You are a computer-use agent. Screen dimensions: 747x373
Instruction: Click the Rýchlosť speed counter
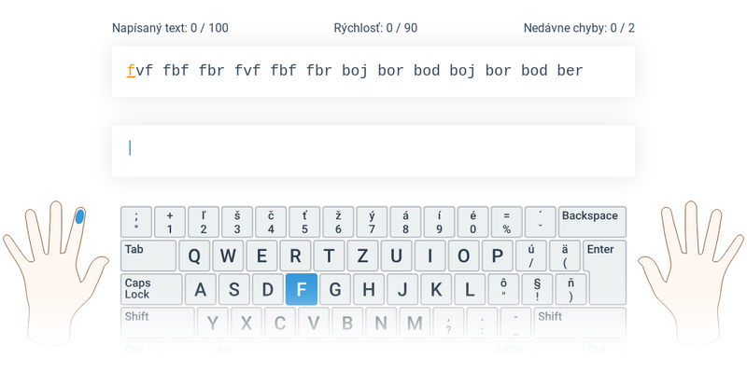pyautogui.click(x=375, y=28)
